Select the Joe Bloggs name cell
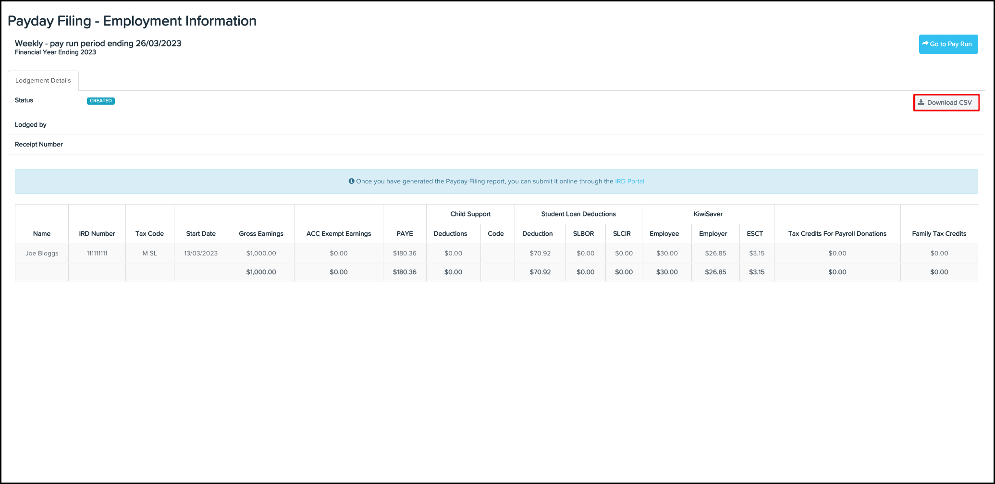The image size is (995, 484). pos(42,254)
